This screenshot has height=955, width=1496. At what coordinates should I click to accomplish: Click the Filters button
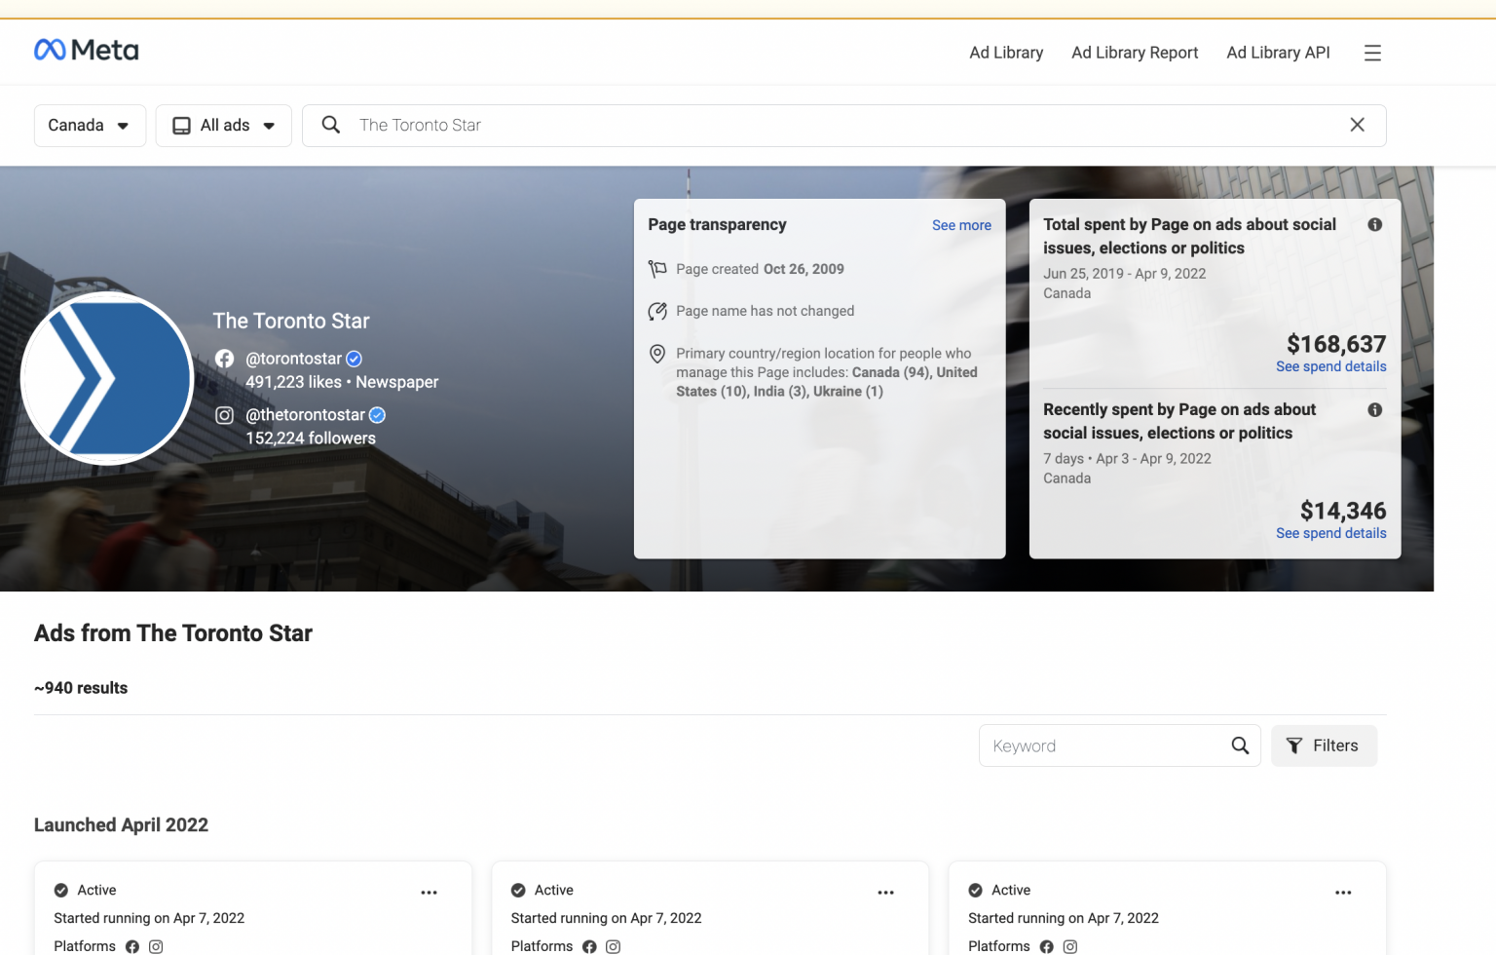pos(1324,745)
